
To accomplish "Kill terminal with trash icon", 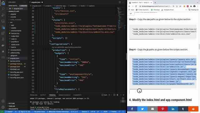I will tap(117, 95).
